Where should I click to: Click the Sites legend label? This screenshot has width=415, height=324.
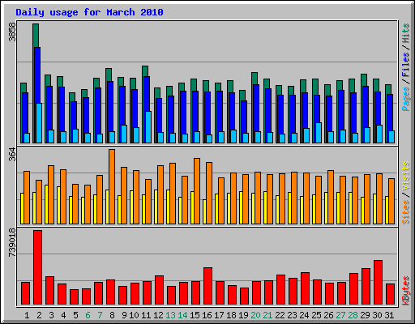406,212
